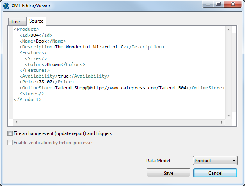Open the Data Model dropdown
This screenshot has height=186, width=245.
[x=215, y=161]
